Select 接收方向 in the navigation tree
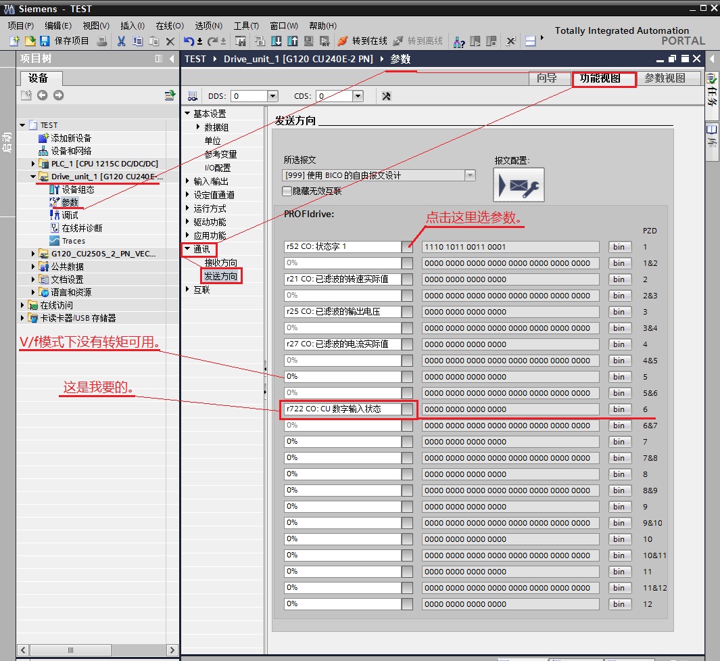 (221, 263)
